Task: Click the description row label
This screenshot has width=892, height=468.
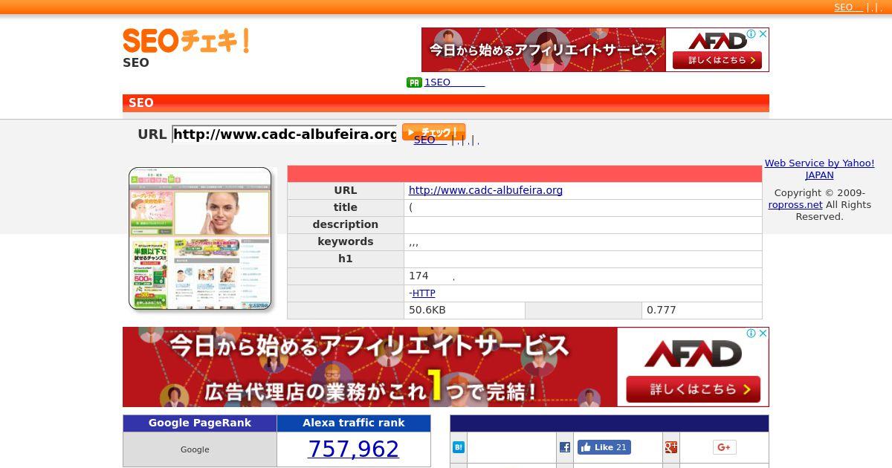Action: 346,224
